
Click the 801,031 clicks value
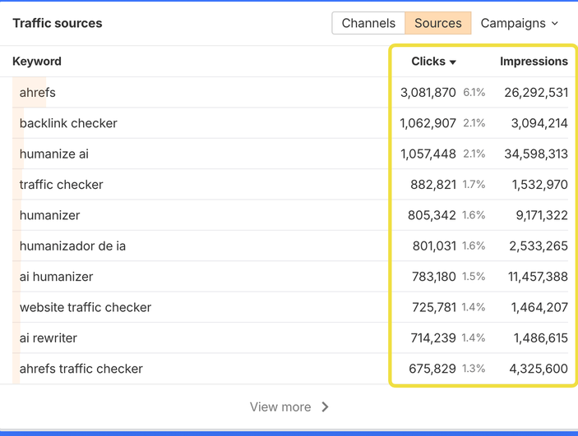pyautogui.click(x=434, y=246)
